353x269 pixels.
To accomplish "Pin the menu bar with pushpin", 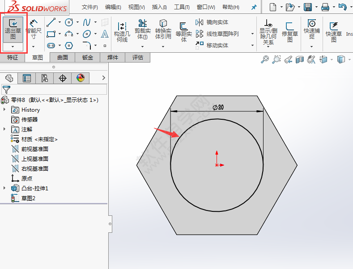I will pyautogui.click(x=254, y=7).
